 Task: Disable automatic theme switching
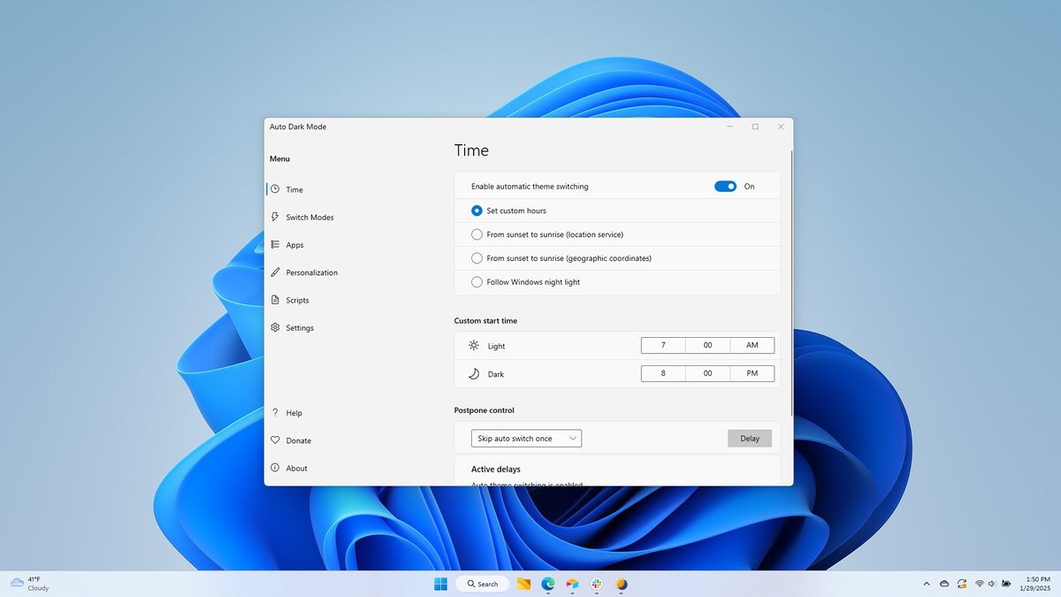pyautogui.click(x=725, y=186)
